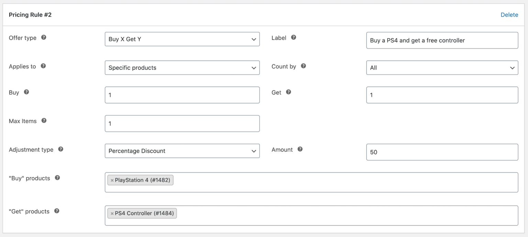This screenshot has height=237, width=528.
Task: Click the Max Items label text
Action: click(23, 121)
